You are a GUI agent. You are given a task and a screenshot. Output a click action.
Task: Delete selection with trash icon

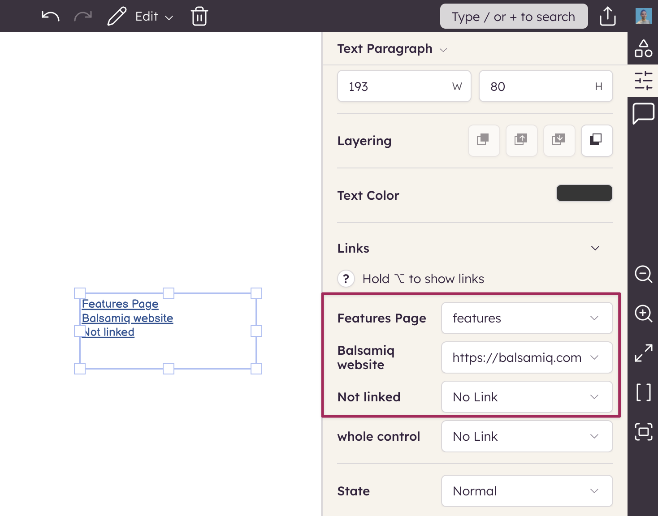point(199,17)
